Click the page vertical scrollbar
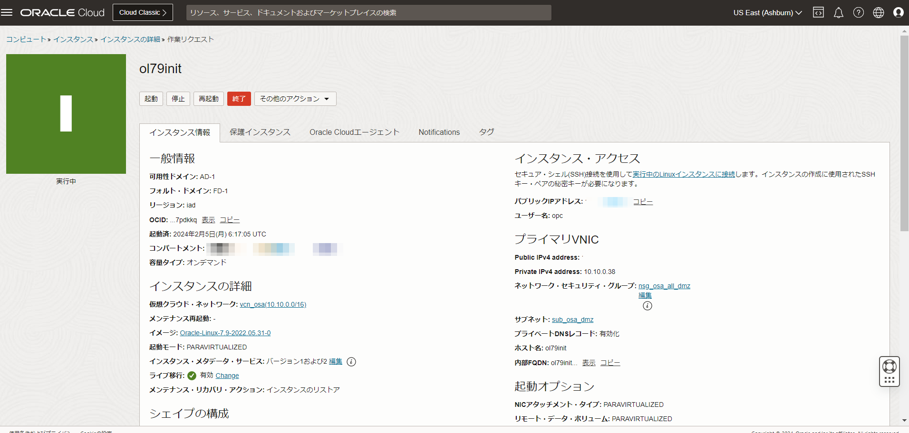The width and height of the screenshot is (909, 433). pyautogui.click(x=904, y=133)
